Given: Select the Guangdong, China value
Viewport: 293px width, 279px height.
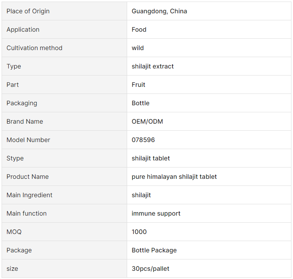Looking at the screenshot, I should click(x=159, y=11).
